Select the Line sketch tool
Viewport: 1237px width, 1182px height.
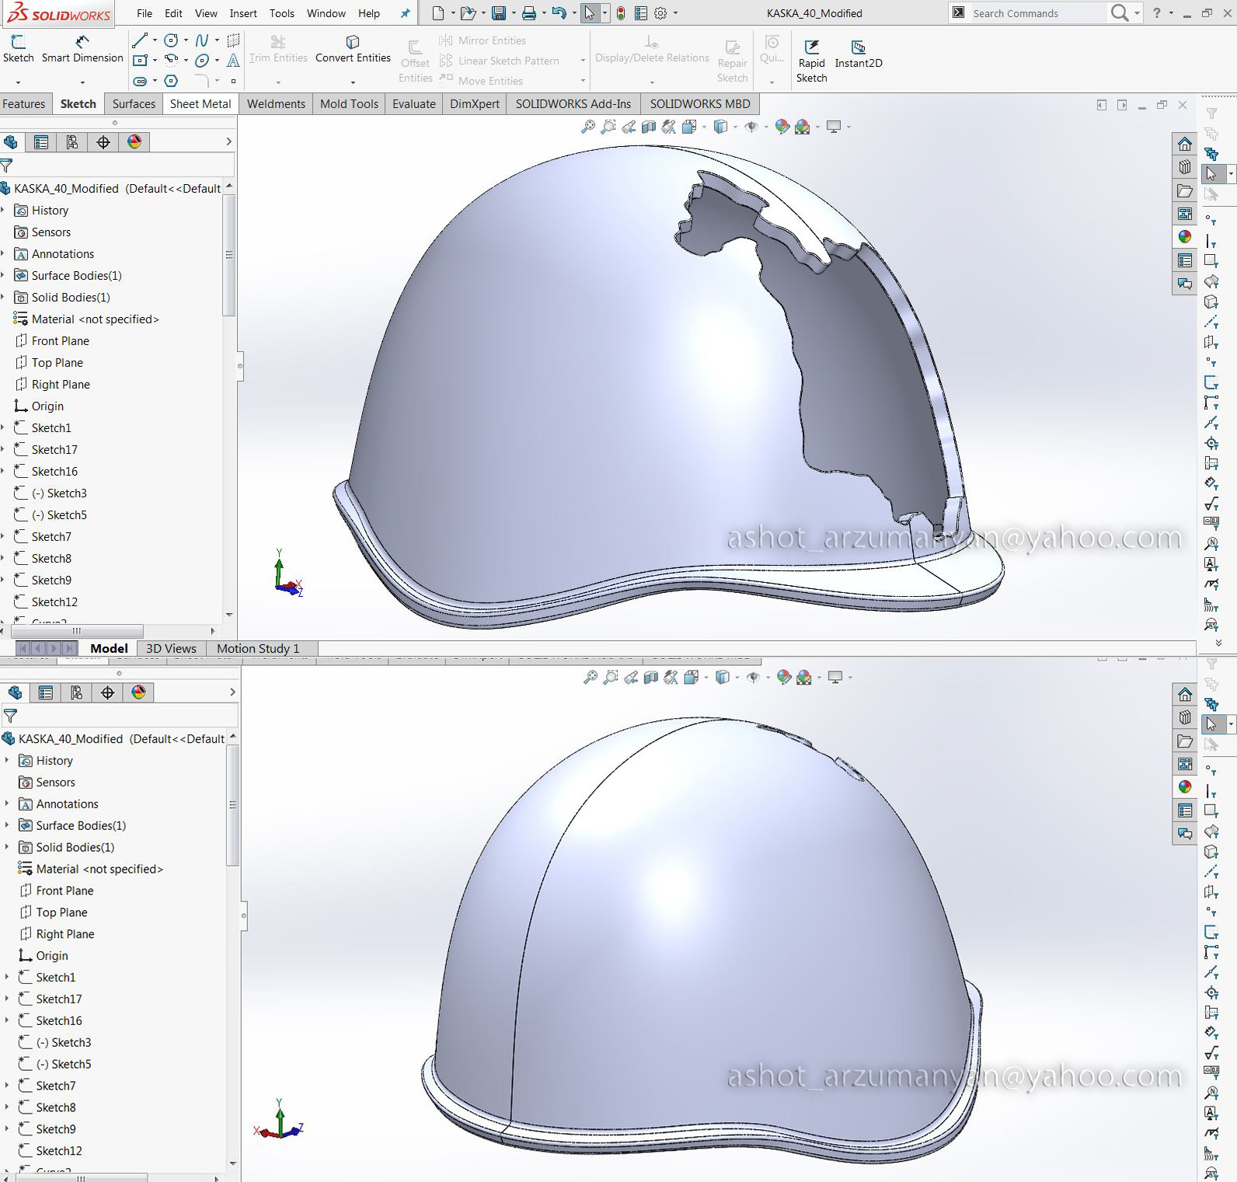(140, 40)
